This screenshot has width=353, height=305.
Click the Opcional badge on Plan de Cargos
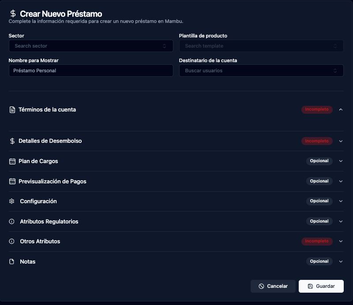(x=319, y=161)
